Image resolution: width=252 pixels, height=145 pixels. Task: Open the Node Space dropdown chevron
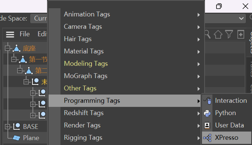pyautogui.click(x=241, y=19)
